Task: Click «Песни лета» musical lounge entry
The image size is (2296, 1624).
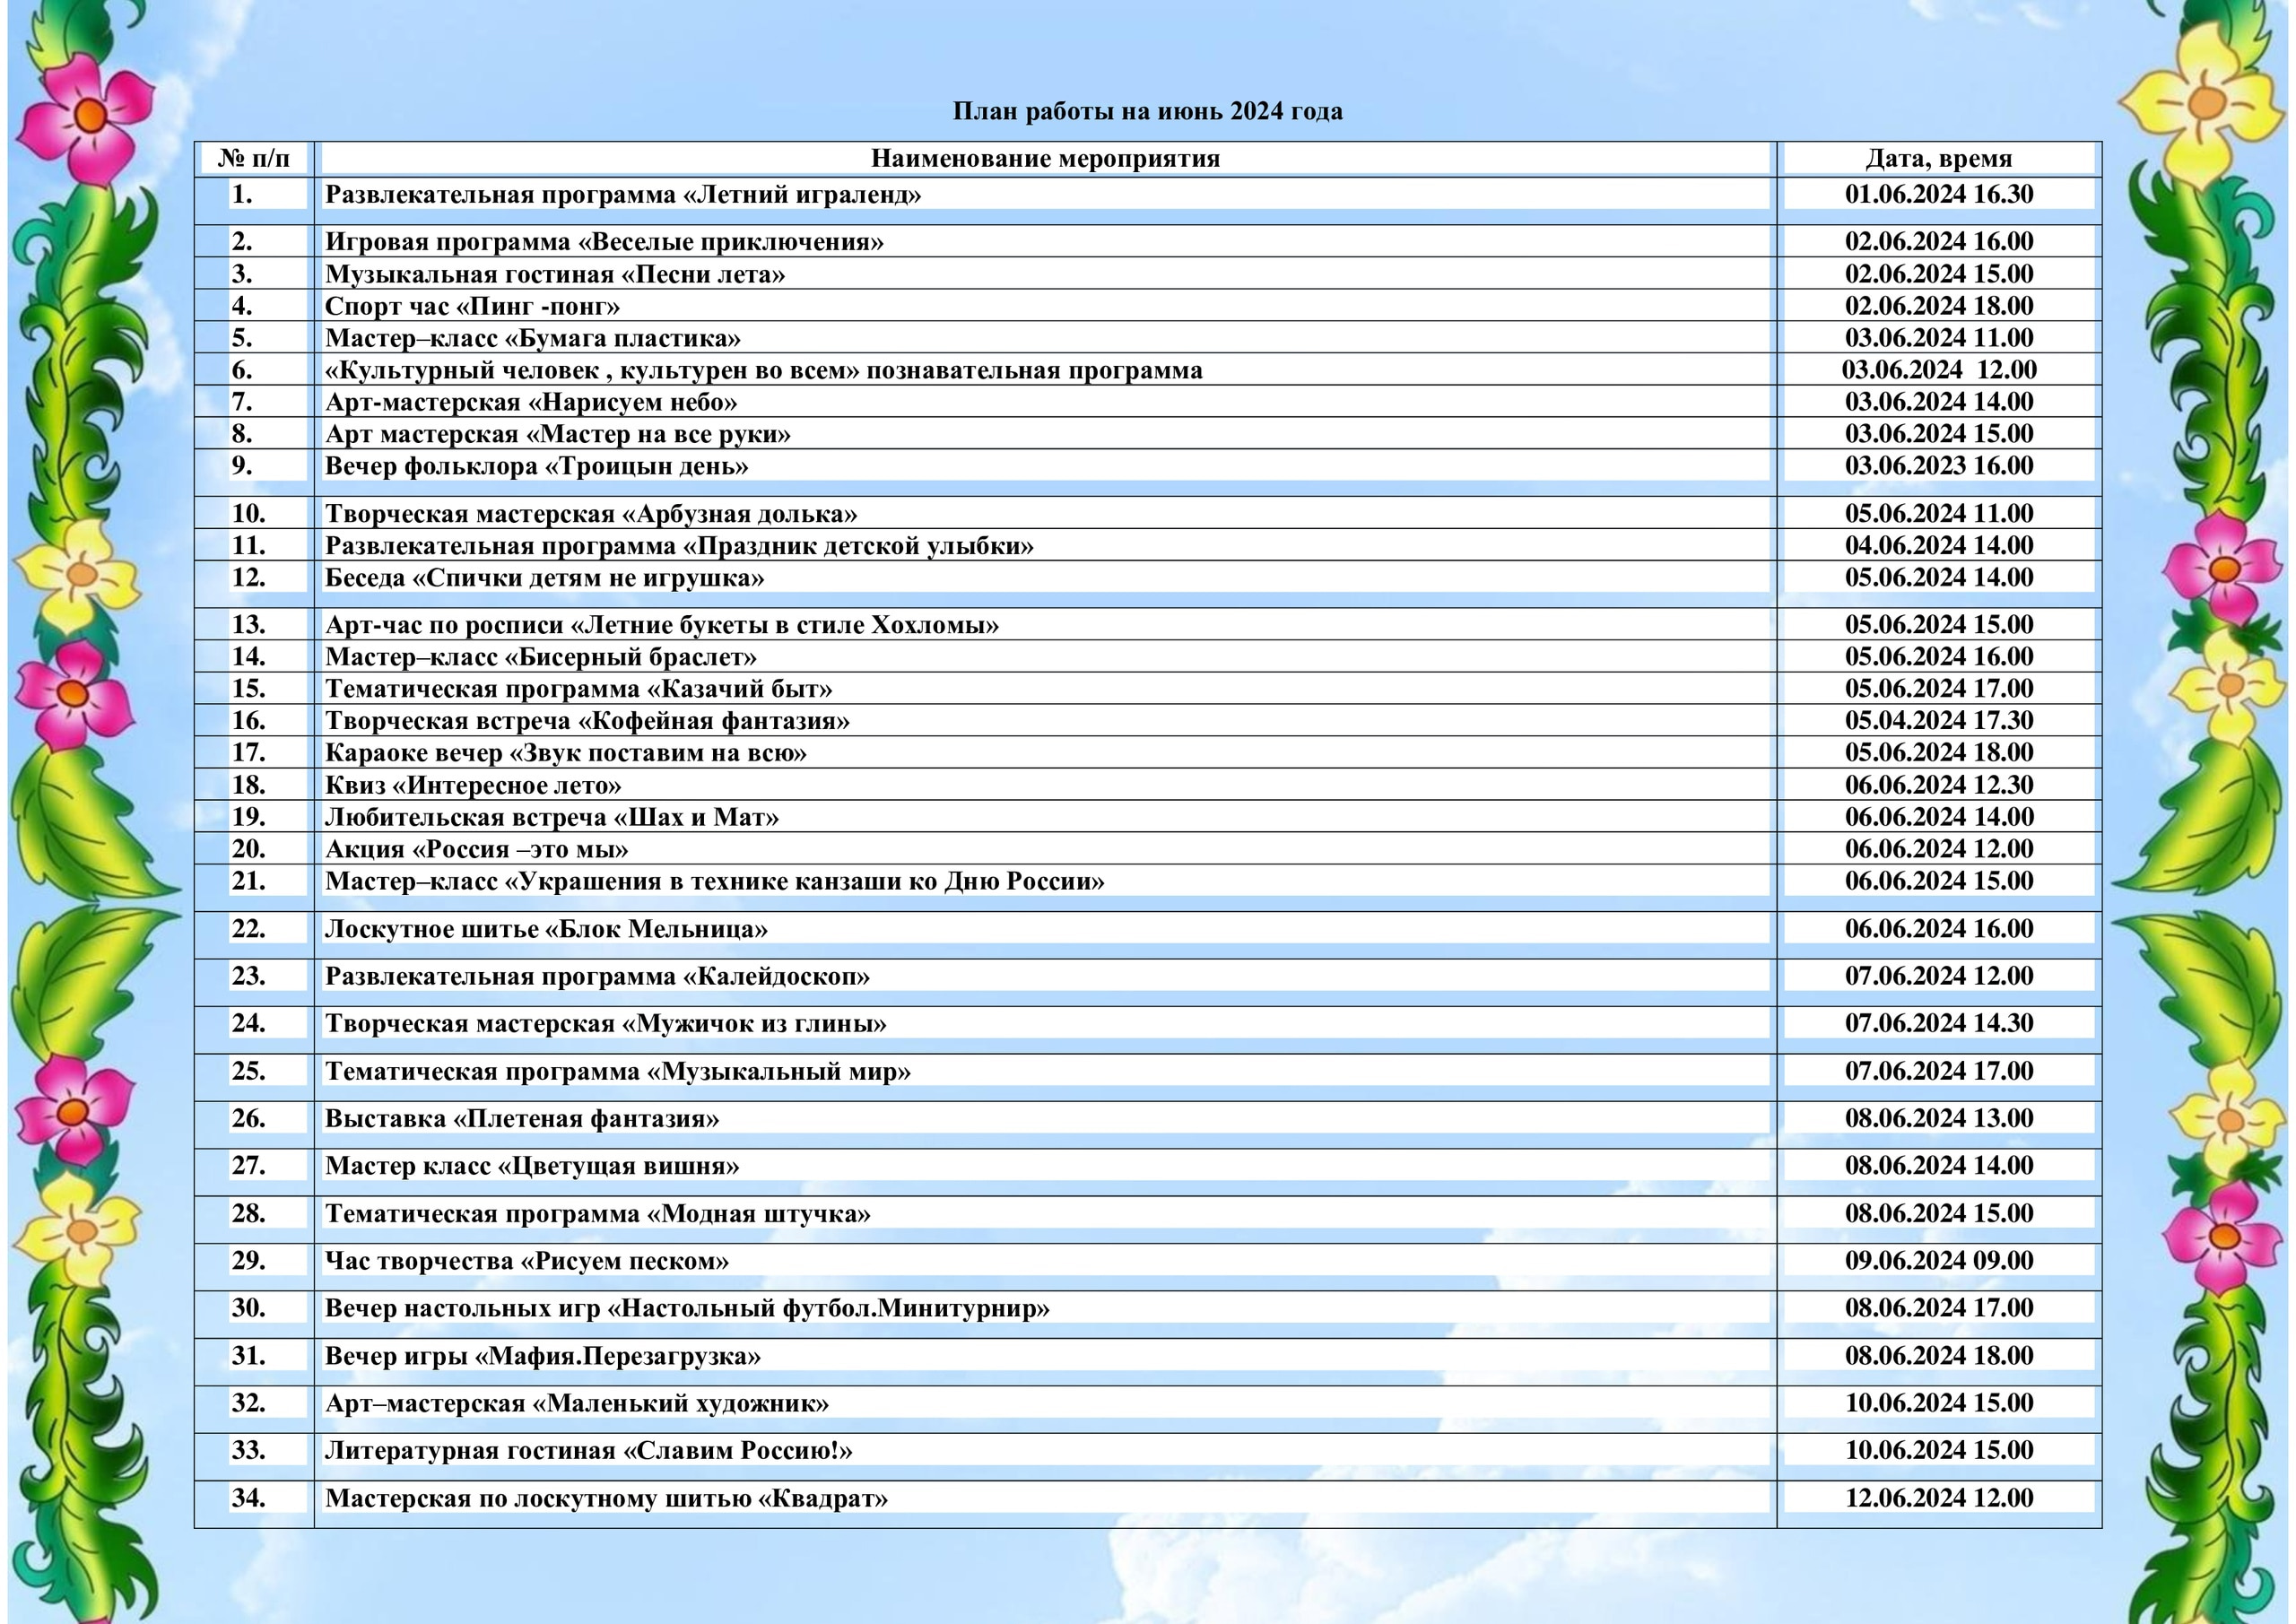Action: [x=555, y=274]
